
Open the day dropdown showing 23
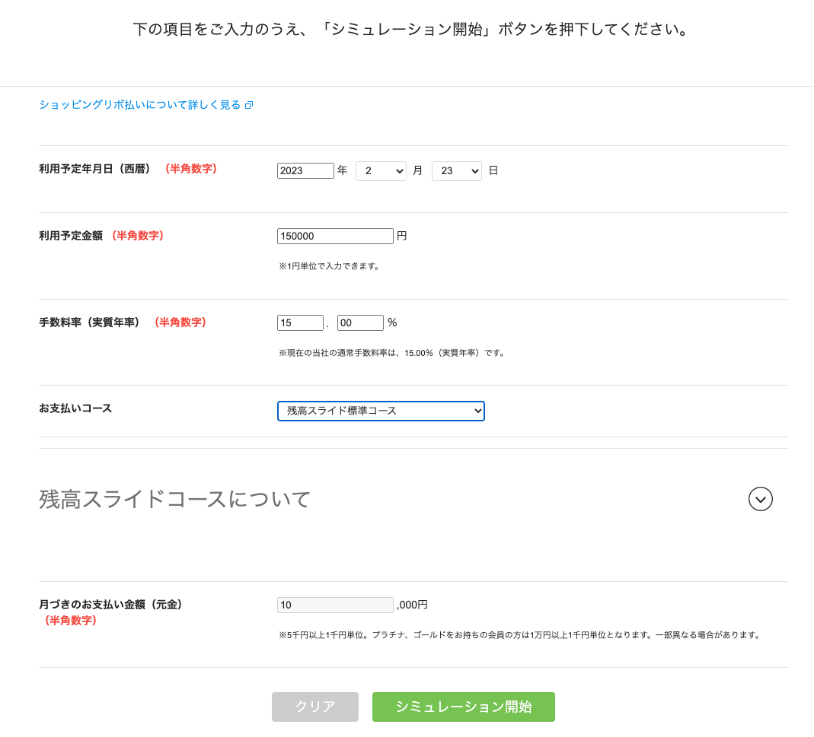(x=456, y=170)
